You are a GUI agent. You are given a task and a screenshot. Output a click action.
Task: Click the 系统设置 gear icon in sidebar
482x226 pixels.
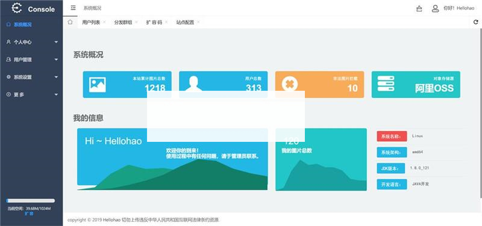click(x=8, y=77)
